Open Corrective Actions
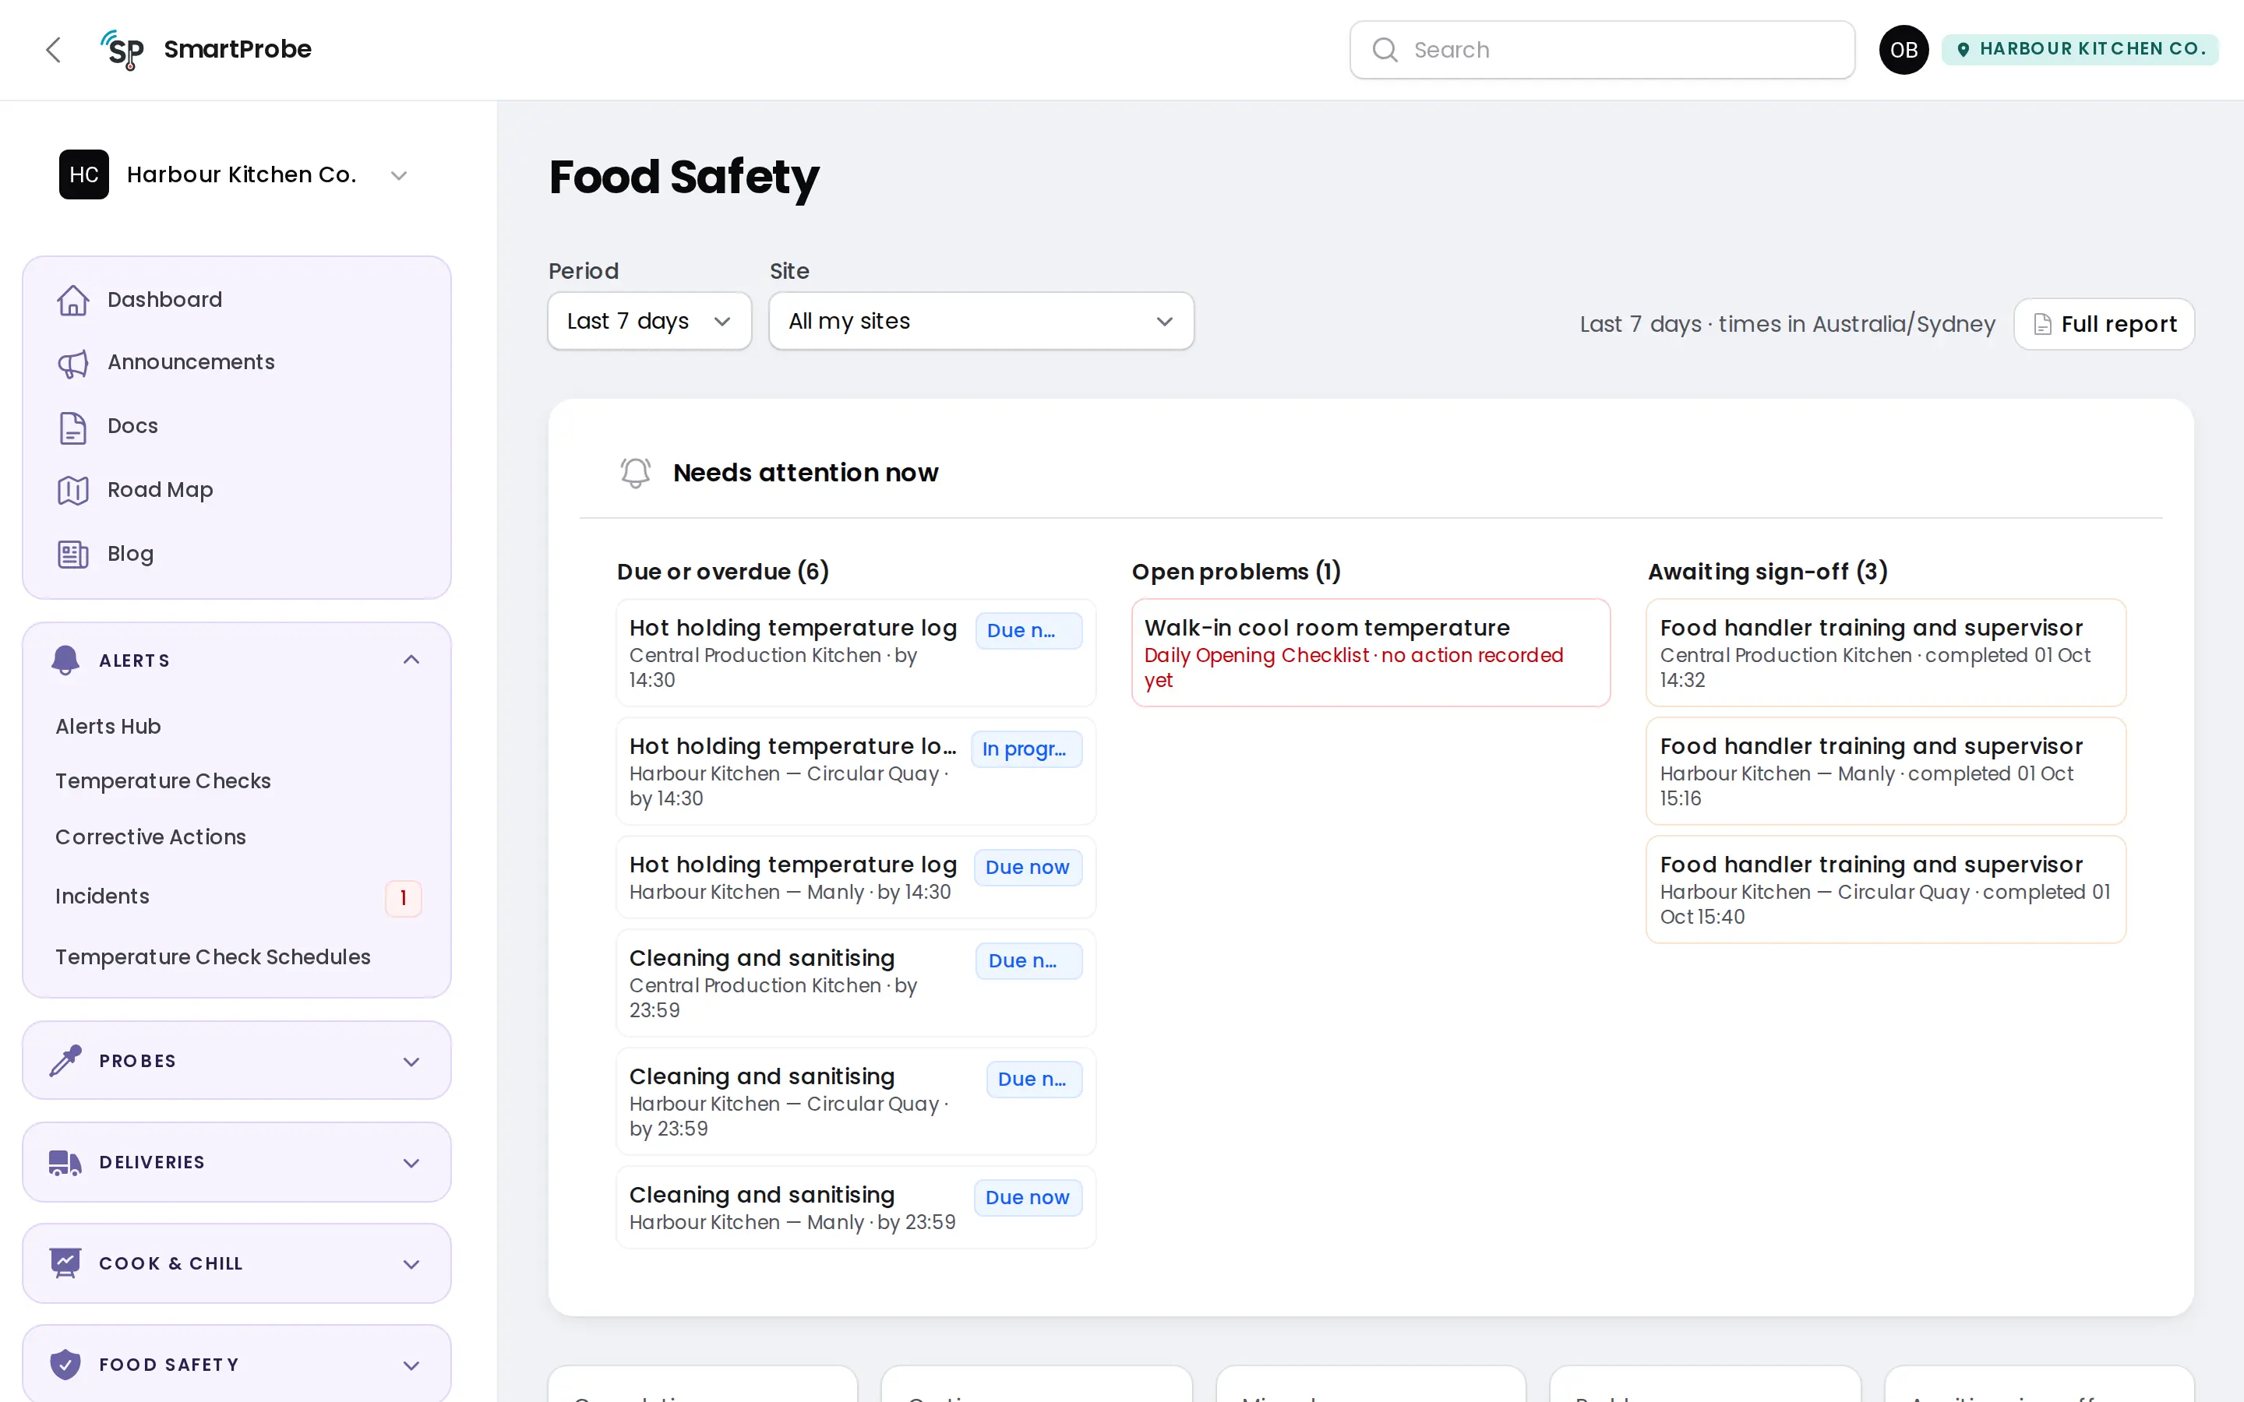The image size is (2244, 1402). [150, 837]
